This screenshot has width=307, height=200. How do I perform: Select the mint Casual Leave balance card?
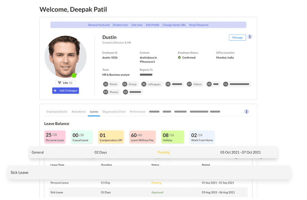[82, 137]
